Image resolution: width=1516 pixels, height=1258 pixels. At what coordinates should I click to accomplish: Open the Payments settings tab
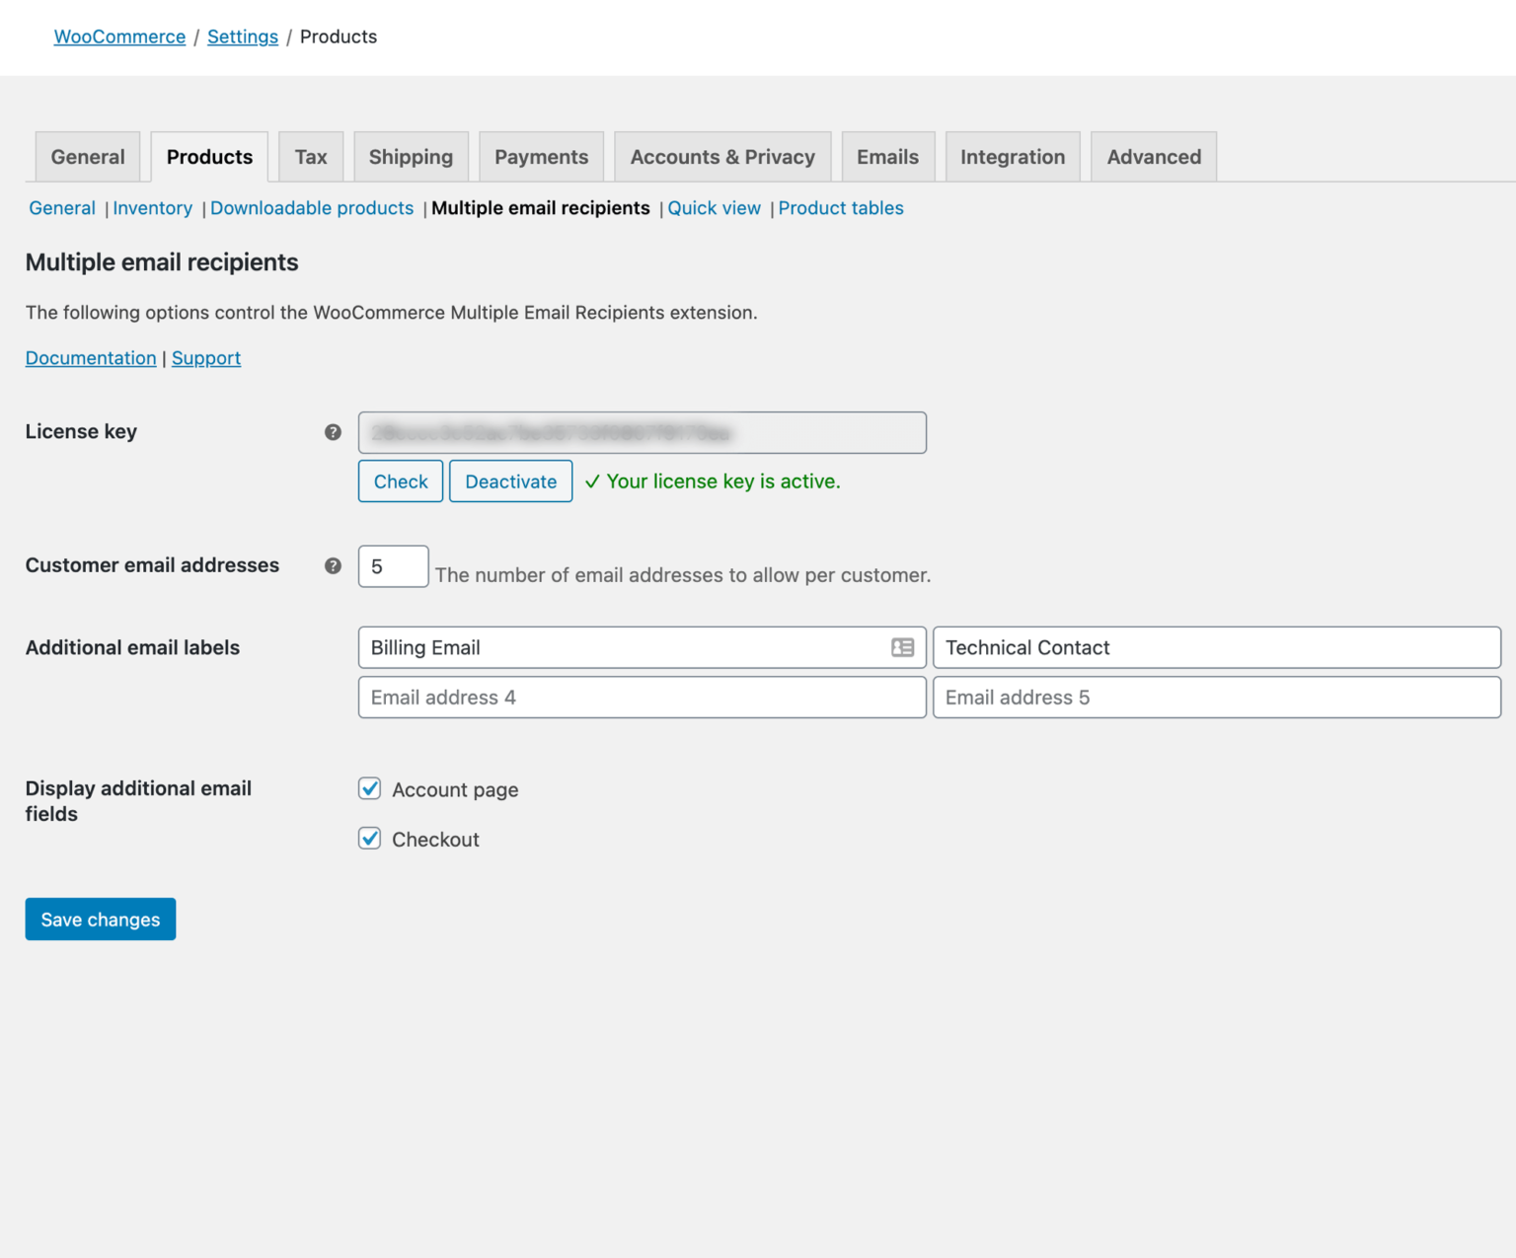pyautogui.click(x=541, y=156)
